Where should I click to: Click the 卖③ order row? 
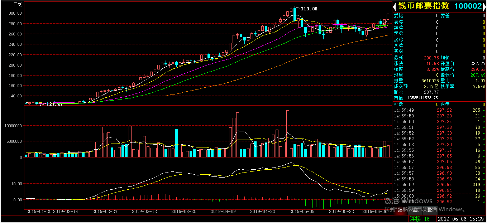coord(439,22)
